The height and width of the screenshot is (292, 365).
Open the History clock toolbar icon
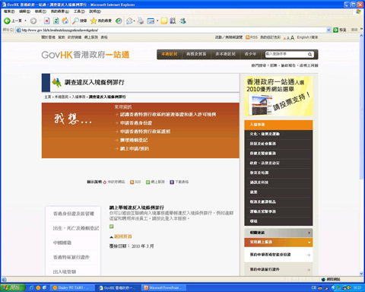(119, 21)
